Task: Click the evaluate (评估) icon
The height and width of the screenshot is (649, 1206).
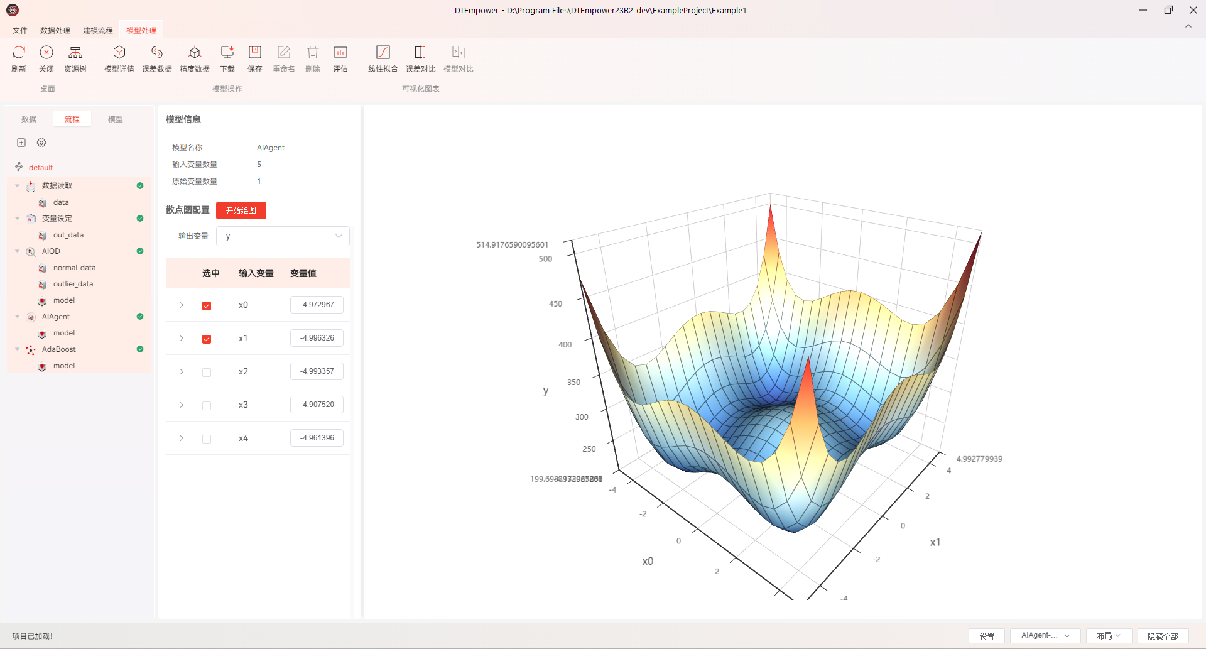Action: tap(340, 53)
